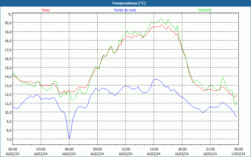Select the red 'Temp.' legend label
251x157 pixels.
(46, 10)
